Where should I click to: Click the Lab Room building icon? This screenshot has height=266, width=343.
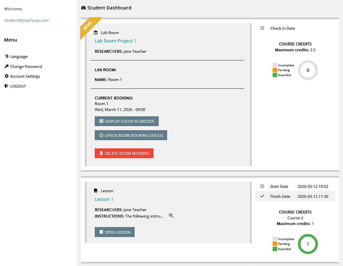click(x=96, y=33)
